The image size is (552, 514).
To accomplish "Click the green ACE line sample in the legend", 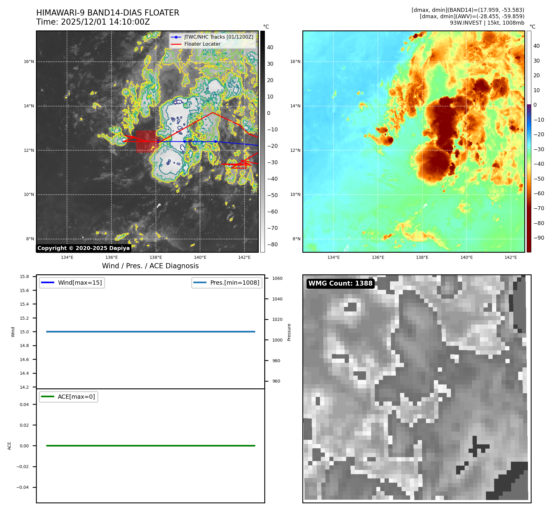I will pyautogui.click(x=47, y=397).
